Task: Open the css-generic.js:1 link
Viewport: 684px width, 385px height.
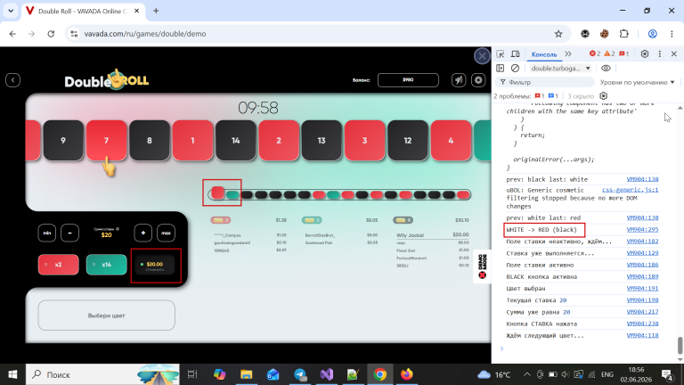Action: (631, 190)
